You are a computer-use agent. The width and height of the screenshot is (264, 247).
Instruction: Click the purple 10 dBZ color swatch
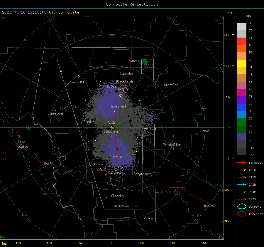242,137
